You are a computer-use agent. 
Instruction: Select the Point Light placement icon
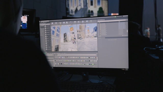pyautogui.click(x=46, y=32)
